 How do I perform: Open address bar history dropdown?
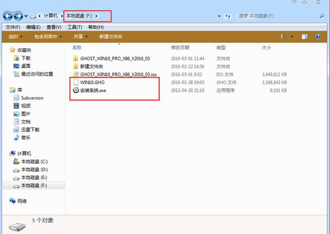coord(219,16)
